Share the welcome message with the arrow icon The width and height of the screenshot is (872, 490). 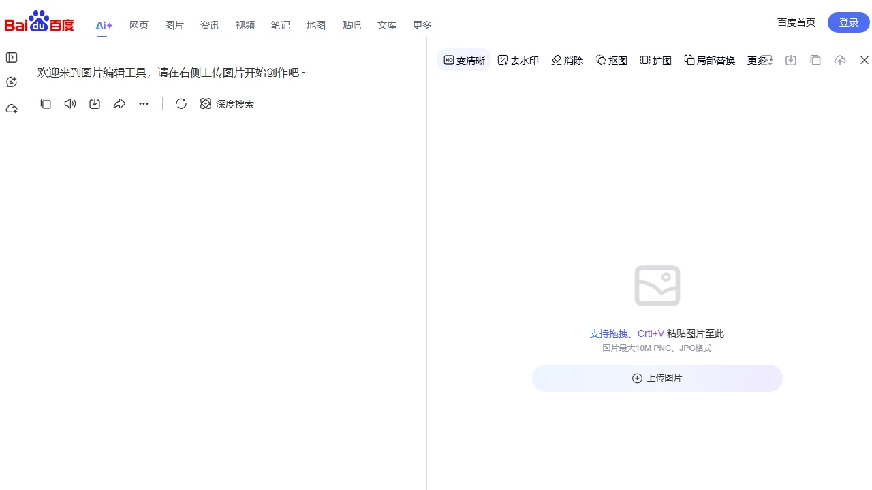[x=119, y=103]
